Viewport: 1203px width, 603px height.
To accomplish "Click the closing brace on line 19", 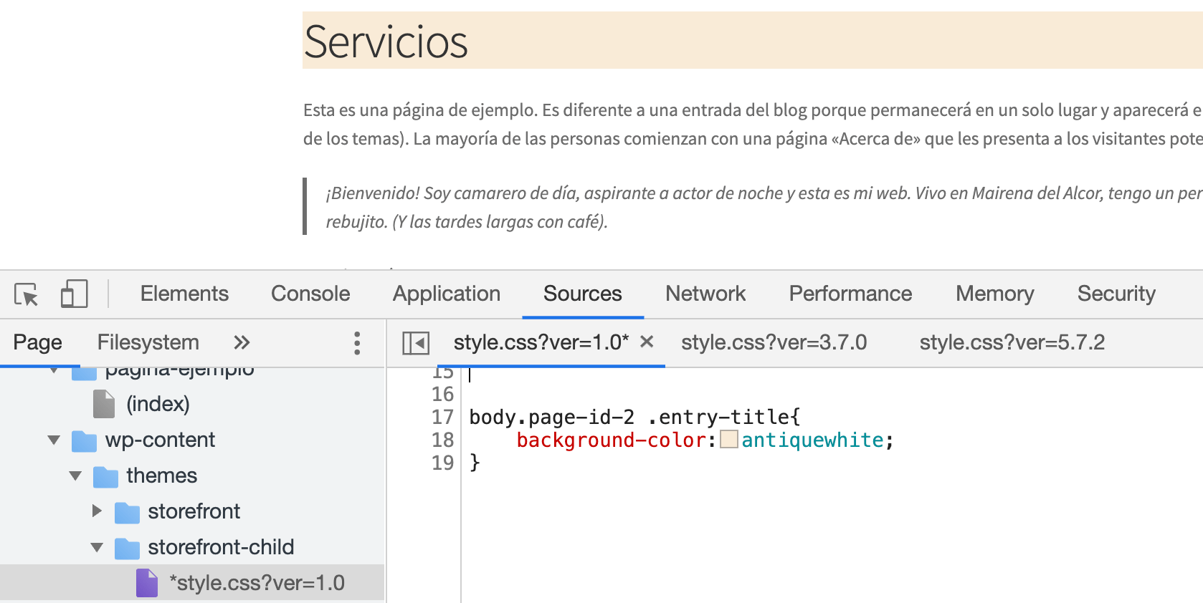I will (475, 463).
